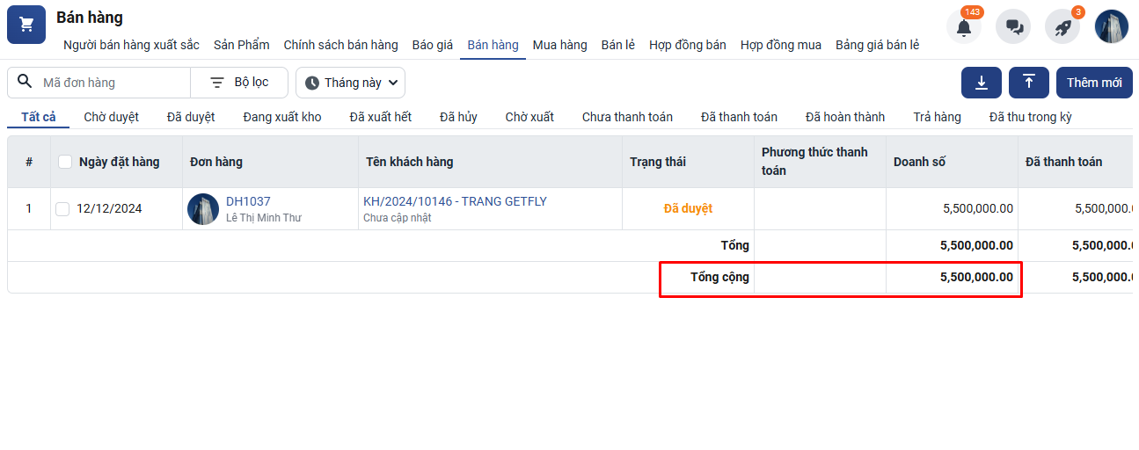Click the search magnifier icon
Image resolution: width=1139 pixels, height=450 pixels.
pyautogui.click(x=25, y=83)
